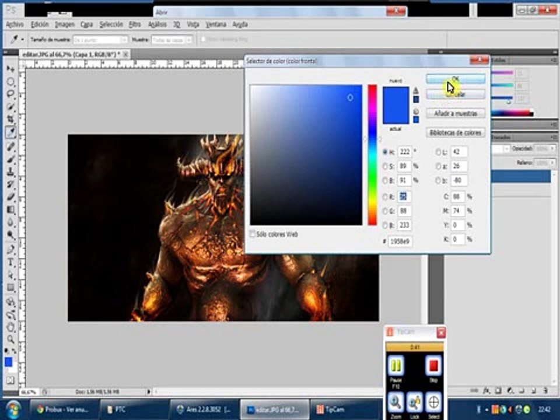Open the Capa menu
560x420 pixels.
[86, 24]
